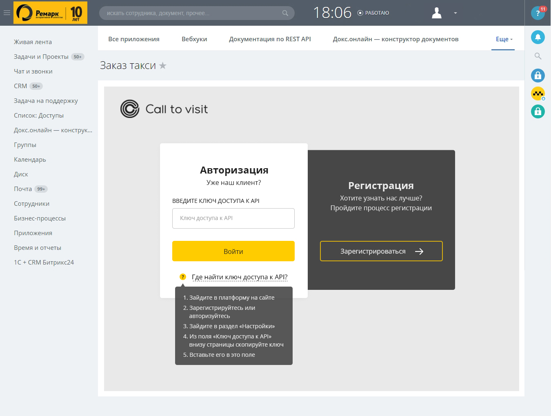Screen dimensions: 551x416
Task: Open Время и отчеты in sidebar
Action: pos(38,248)
